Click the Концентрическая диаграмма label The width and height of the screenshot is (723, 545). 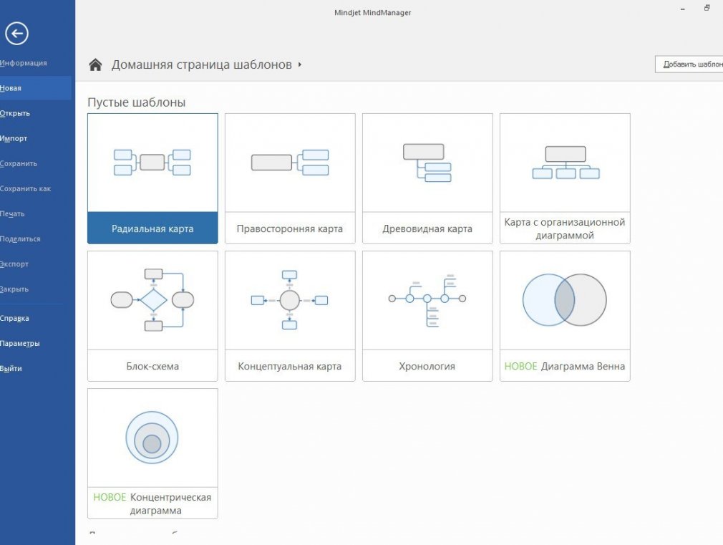170,503
